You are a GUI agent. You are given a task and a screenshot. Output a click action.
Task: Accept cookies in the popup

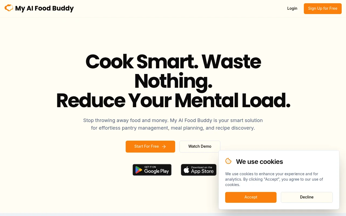pos(251,197)
